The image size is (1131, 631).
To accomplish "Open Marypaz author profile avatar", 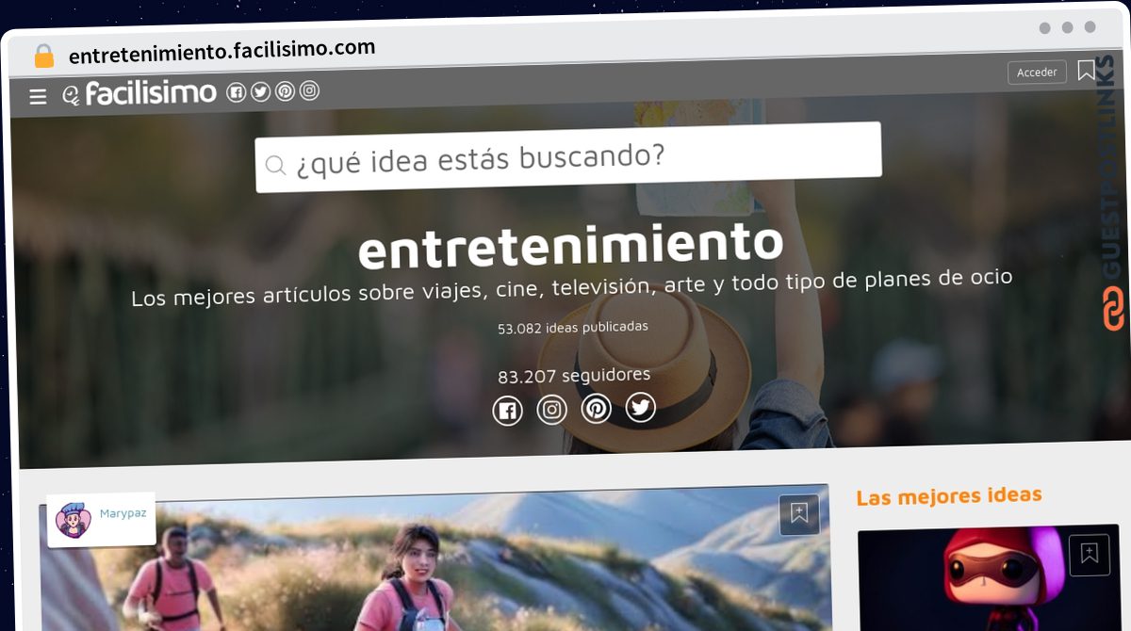I will point(72,521).
